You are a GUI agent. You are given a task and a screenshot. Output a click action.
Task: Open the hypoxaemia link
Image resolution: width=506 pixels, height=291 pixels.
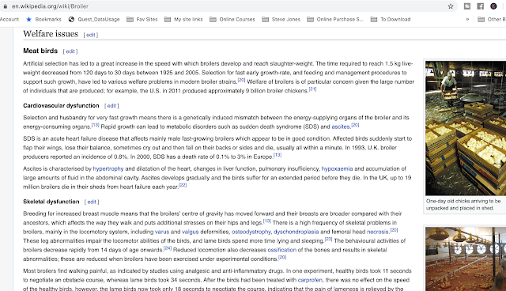coord(337,168)
